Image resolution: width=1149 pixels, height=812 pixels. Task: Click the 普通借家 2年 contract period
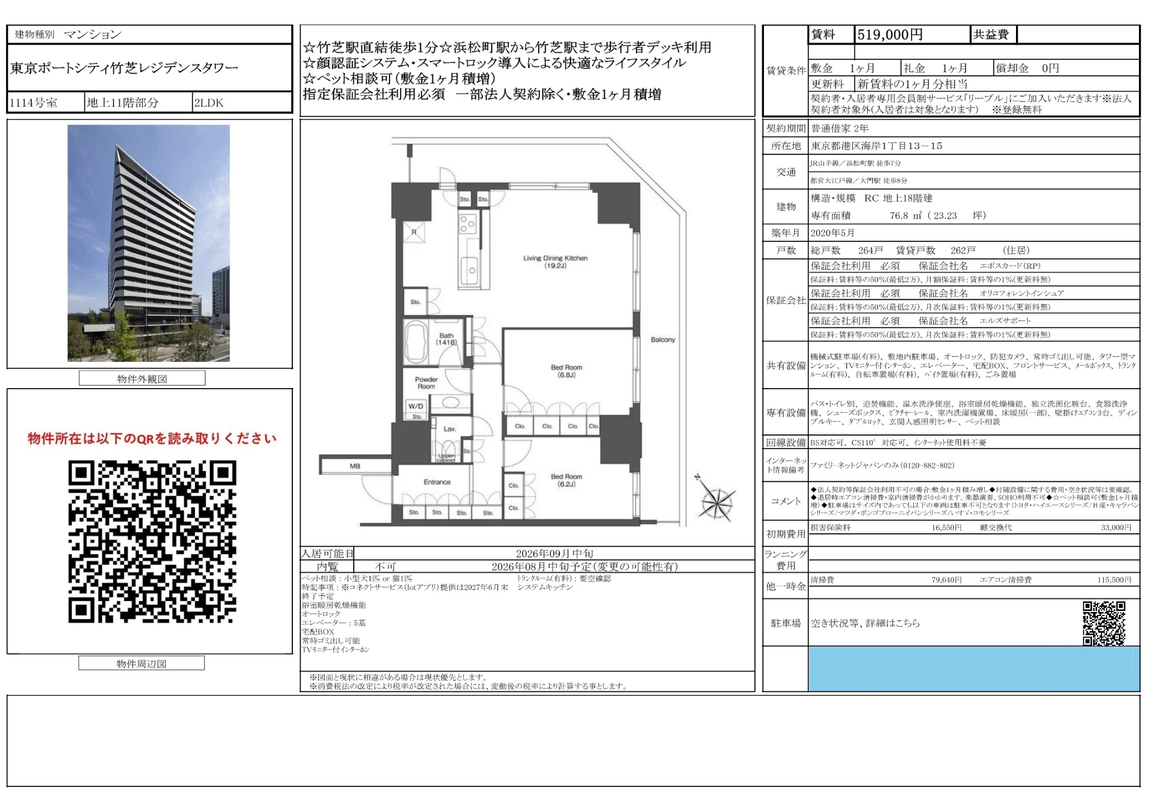pos(840,128)
